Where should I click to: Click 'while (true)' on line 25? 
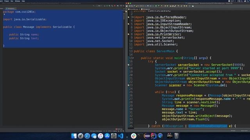coord(167,92)
